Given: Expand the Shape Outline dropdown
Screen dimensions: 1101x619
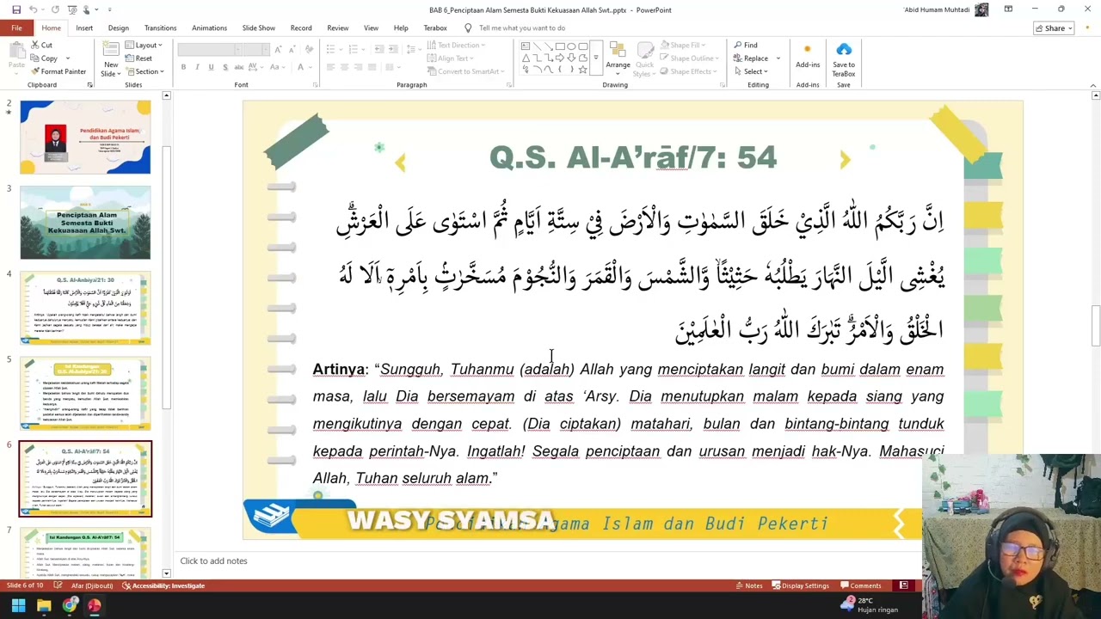Looking at the screenshot, I should pos(688,58).
